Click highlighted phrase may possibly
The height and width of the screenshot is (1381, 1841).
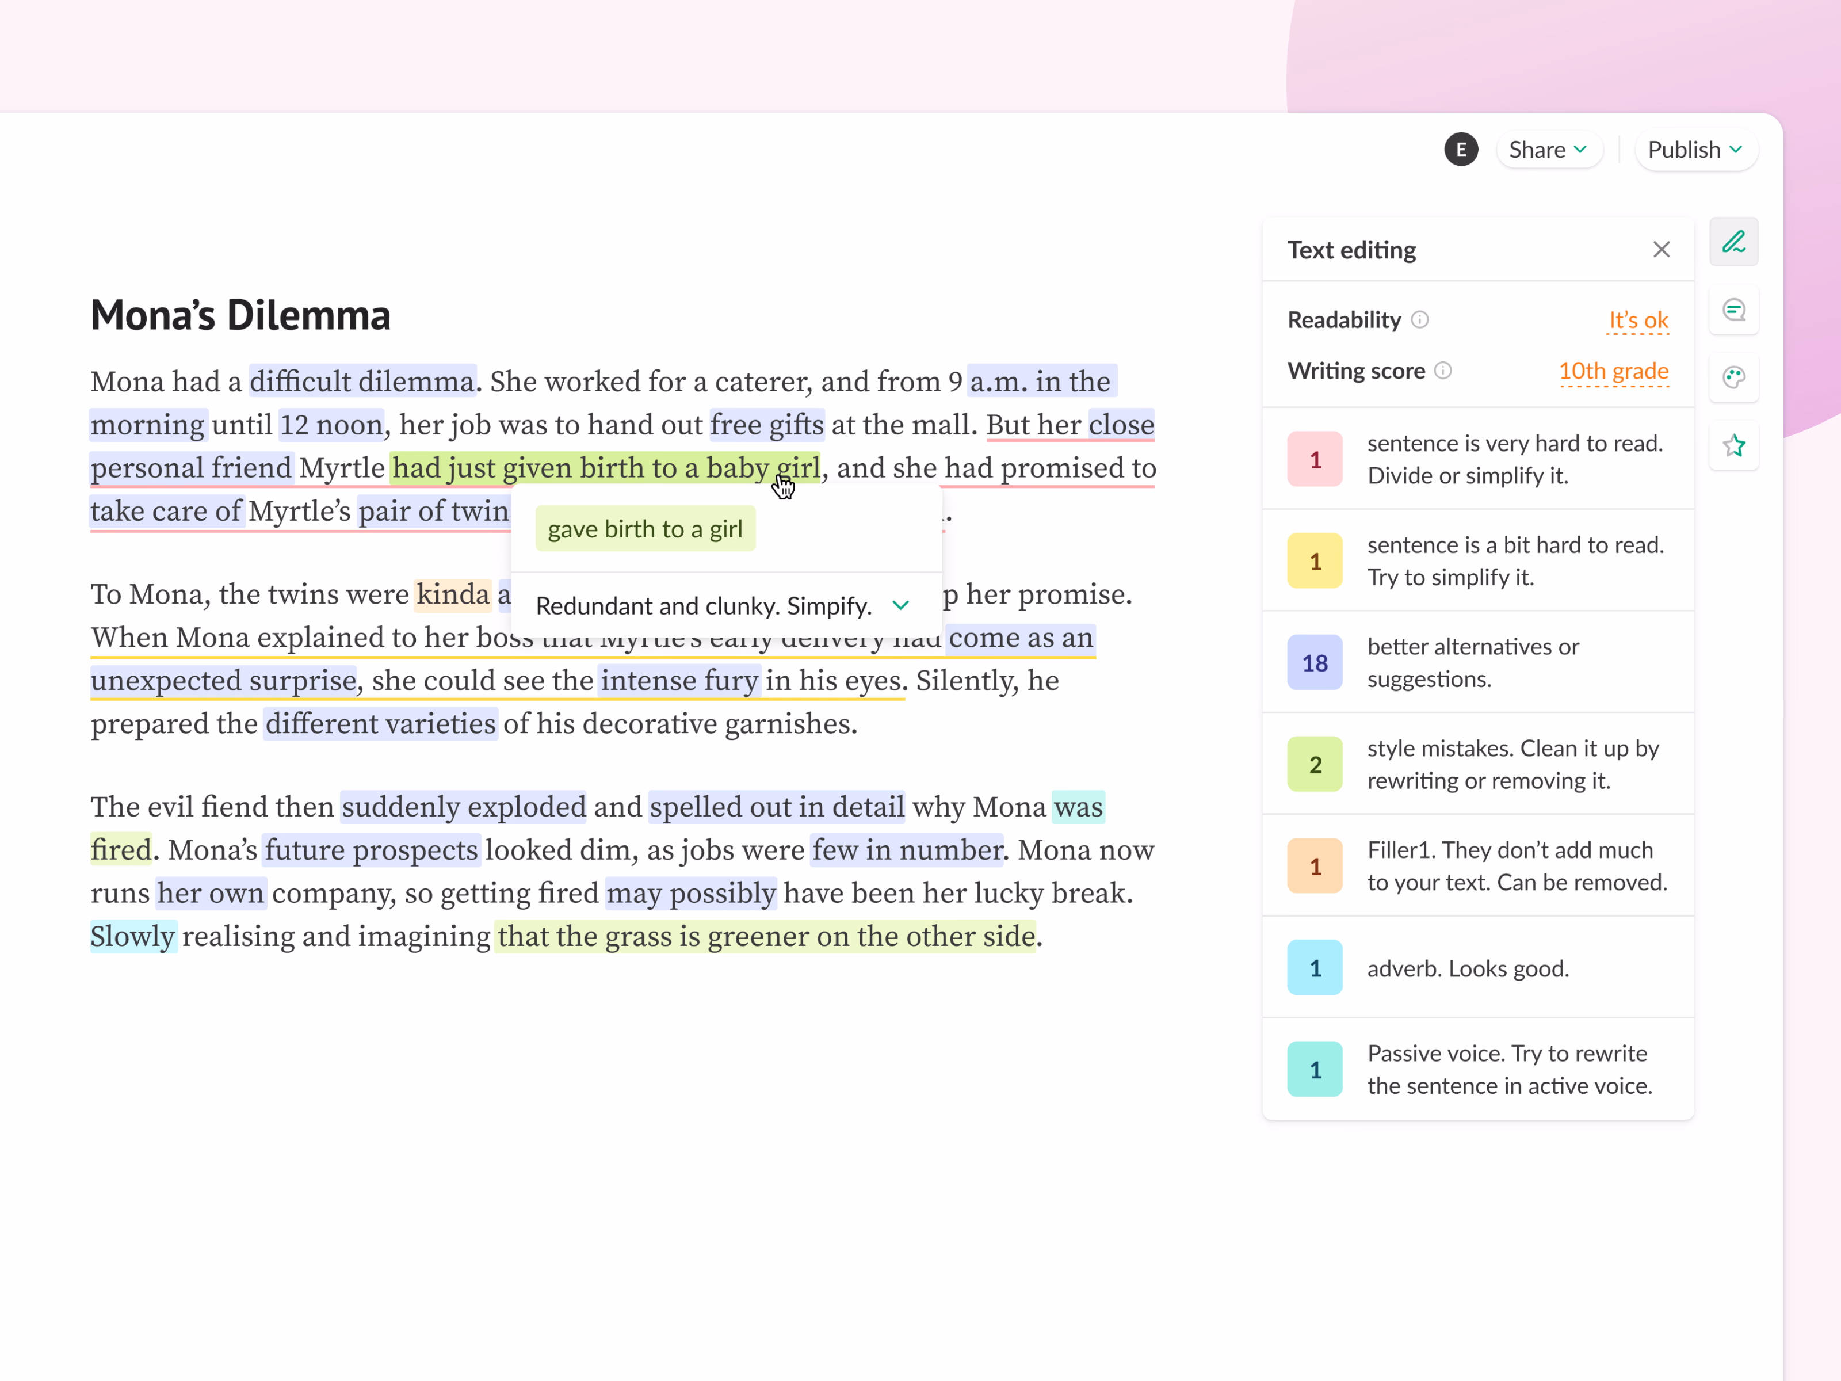coord(691,893)
